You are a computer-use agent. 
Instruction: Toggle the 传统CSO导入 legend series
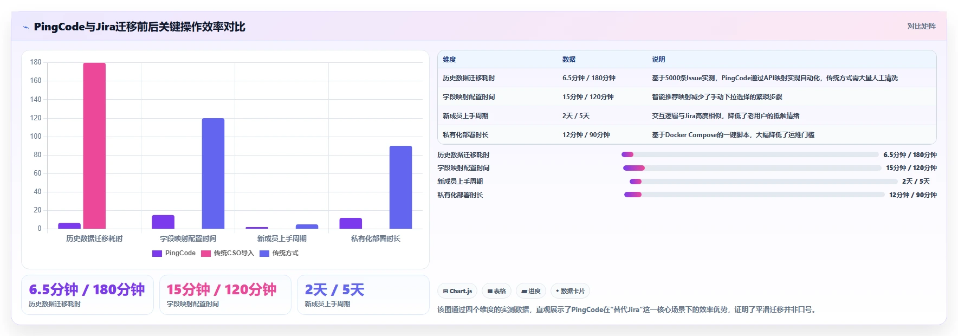pos(228,253)
